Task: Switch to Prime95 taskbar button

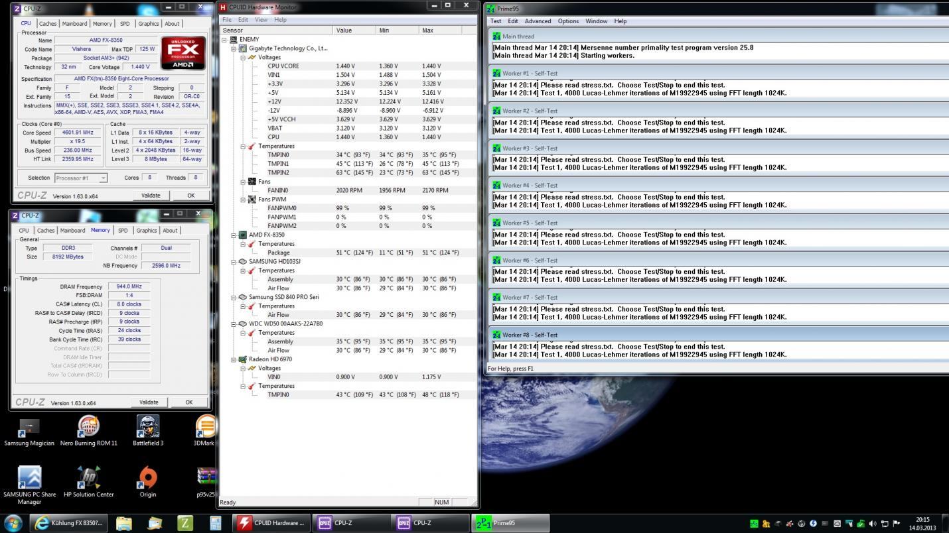Action: click(x=511, y=523)
